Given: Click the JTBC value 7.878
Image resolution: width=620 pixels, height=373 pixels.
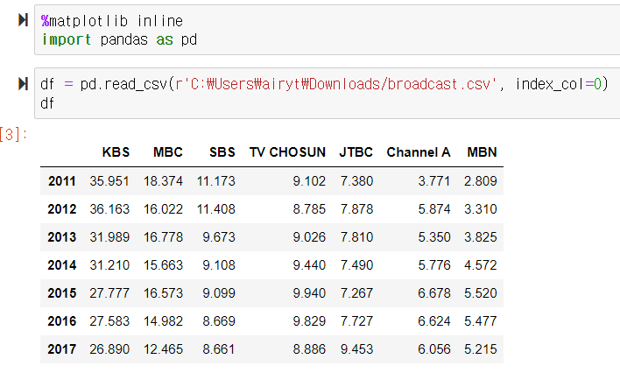Looking at the screenshot, I should click(356, 209).
